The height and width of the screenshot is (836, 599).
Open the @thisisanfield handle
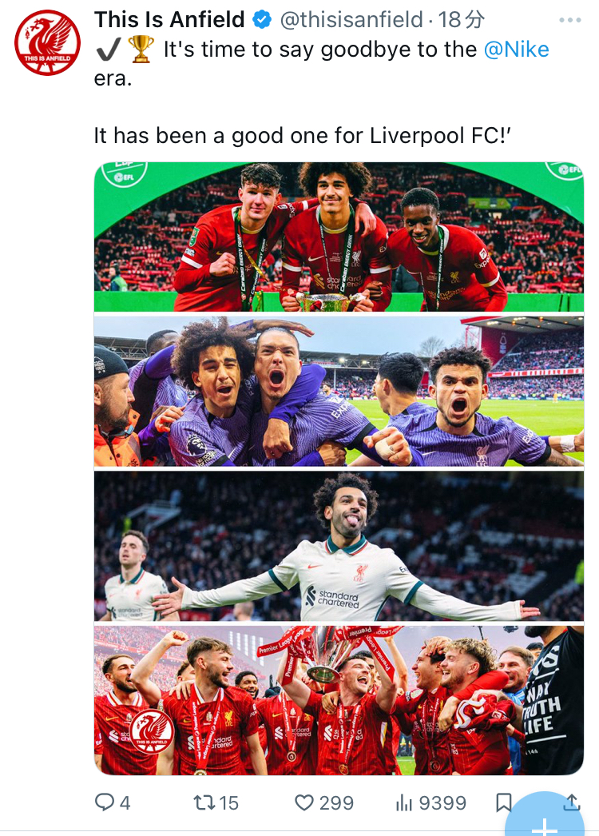[x=351, y=20]
